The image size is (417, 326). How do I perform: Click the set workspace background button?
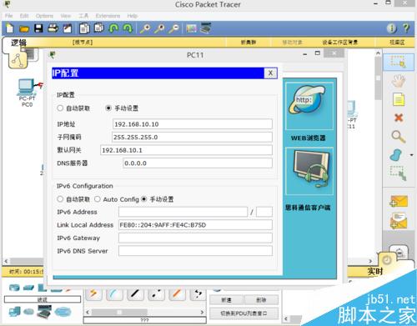(x=340, y=43)
